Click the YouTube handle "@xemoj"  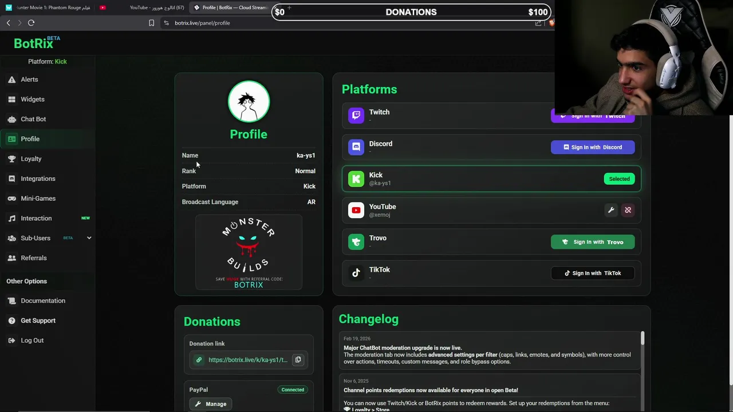click(x=380, y=215)
